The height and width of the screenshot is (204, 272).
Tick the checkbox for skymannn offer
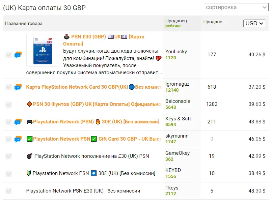(x=8, y=139)
